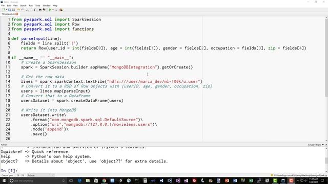Open the Edit menu
The width and height of the screenshot is (328, 184).
[x=9, y=6]
